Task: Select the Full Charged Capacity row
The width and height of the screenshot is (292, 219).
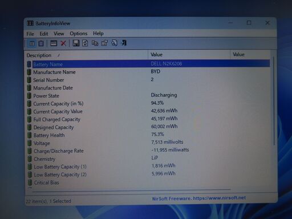Action: click(x=148, y=119)
